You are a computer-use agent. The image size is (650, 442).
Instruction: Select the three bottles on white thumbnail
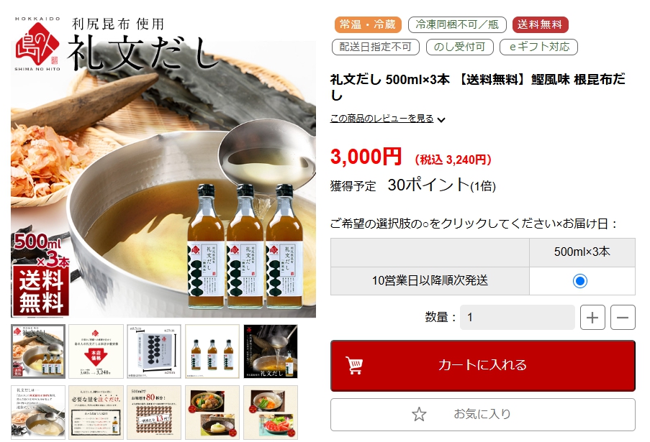pos(212,351)
